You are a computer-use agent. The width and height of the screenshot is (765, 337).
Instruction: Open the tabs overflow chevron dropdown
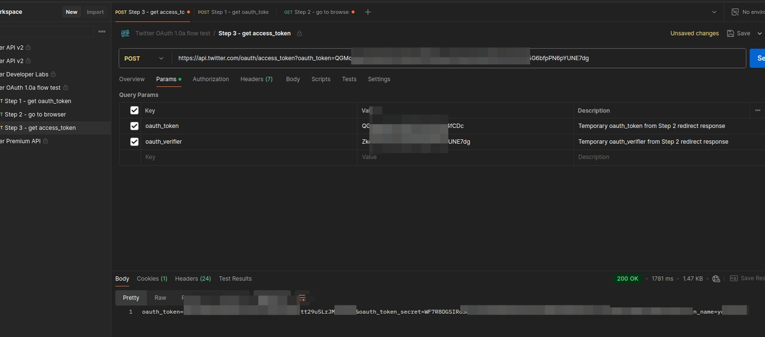(x=714, y=12)
